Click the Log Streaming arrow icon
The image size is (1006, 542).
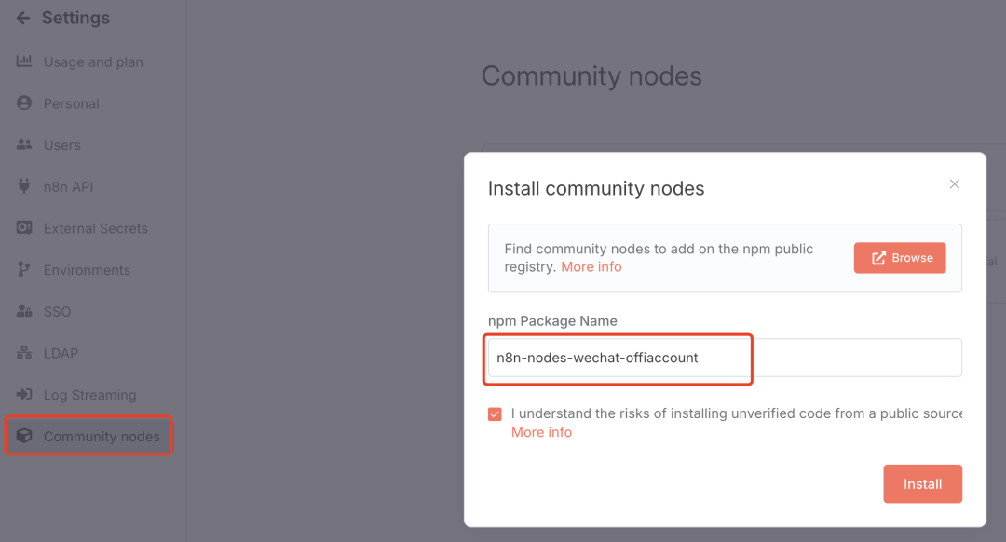24,395
